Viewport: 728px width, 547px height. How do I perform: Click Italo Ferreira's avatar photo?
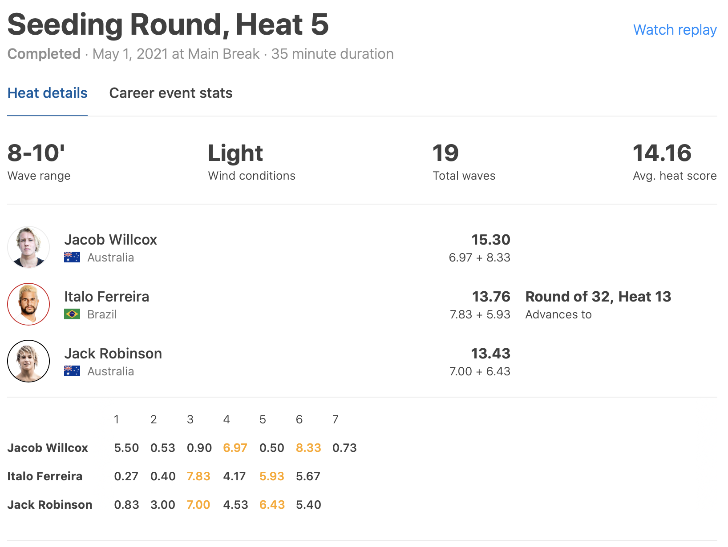(x=28, y=304)
